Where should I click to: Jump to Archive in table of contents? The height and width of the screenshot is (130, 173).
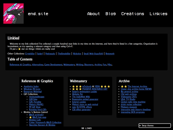tap(98, 65)
